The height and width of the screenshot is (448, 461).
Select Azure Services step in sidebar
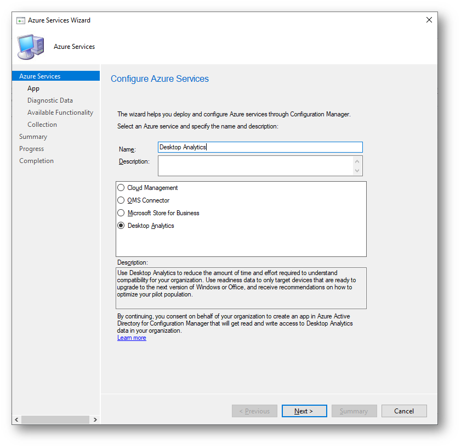[56, 76]
